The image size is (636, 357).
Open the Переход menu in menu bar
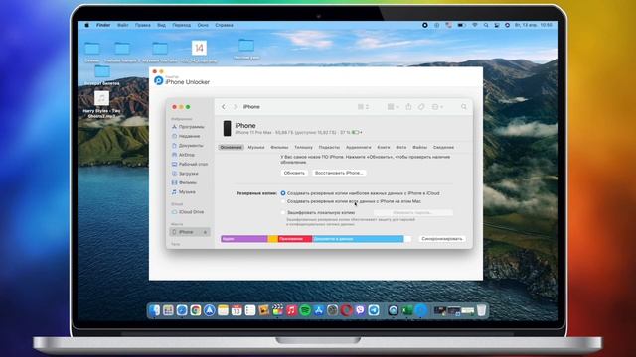pyautogui.click(x=181, y=25)
